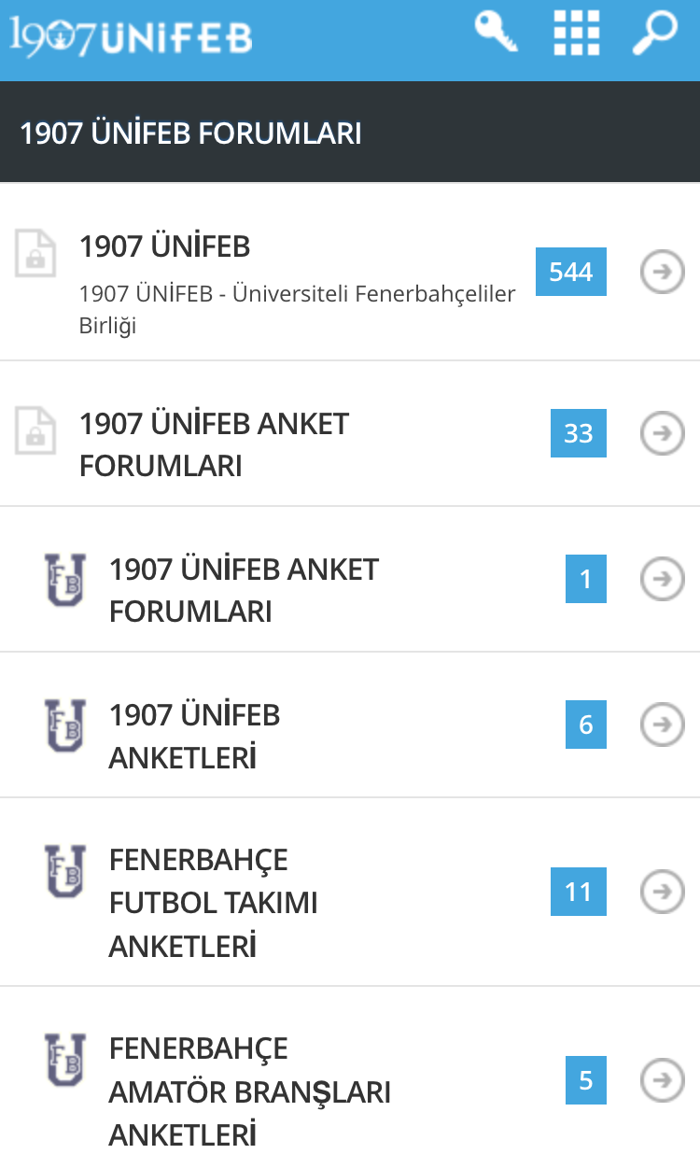Open arrow next to the 5 badge
This screenshot has width=700, height=1168.
(x=663, y=1080)
